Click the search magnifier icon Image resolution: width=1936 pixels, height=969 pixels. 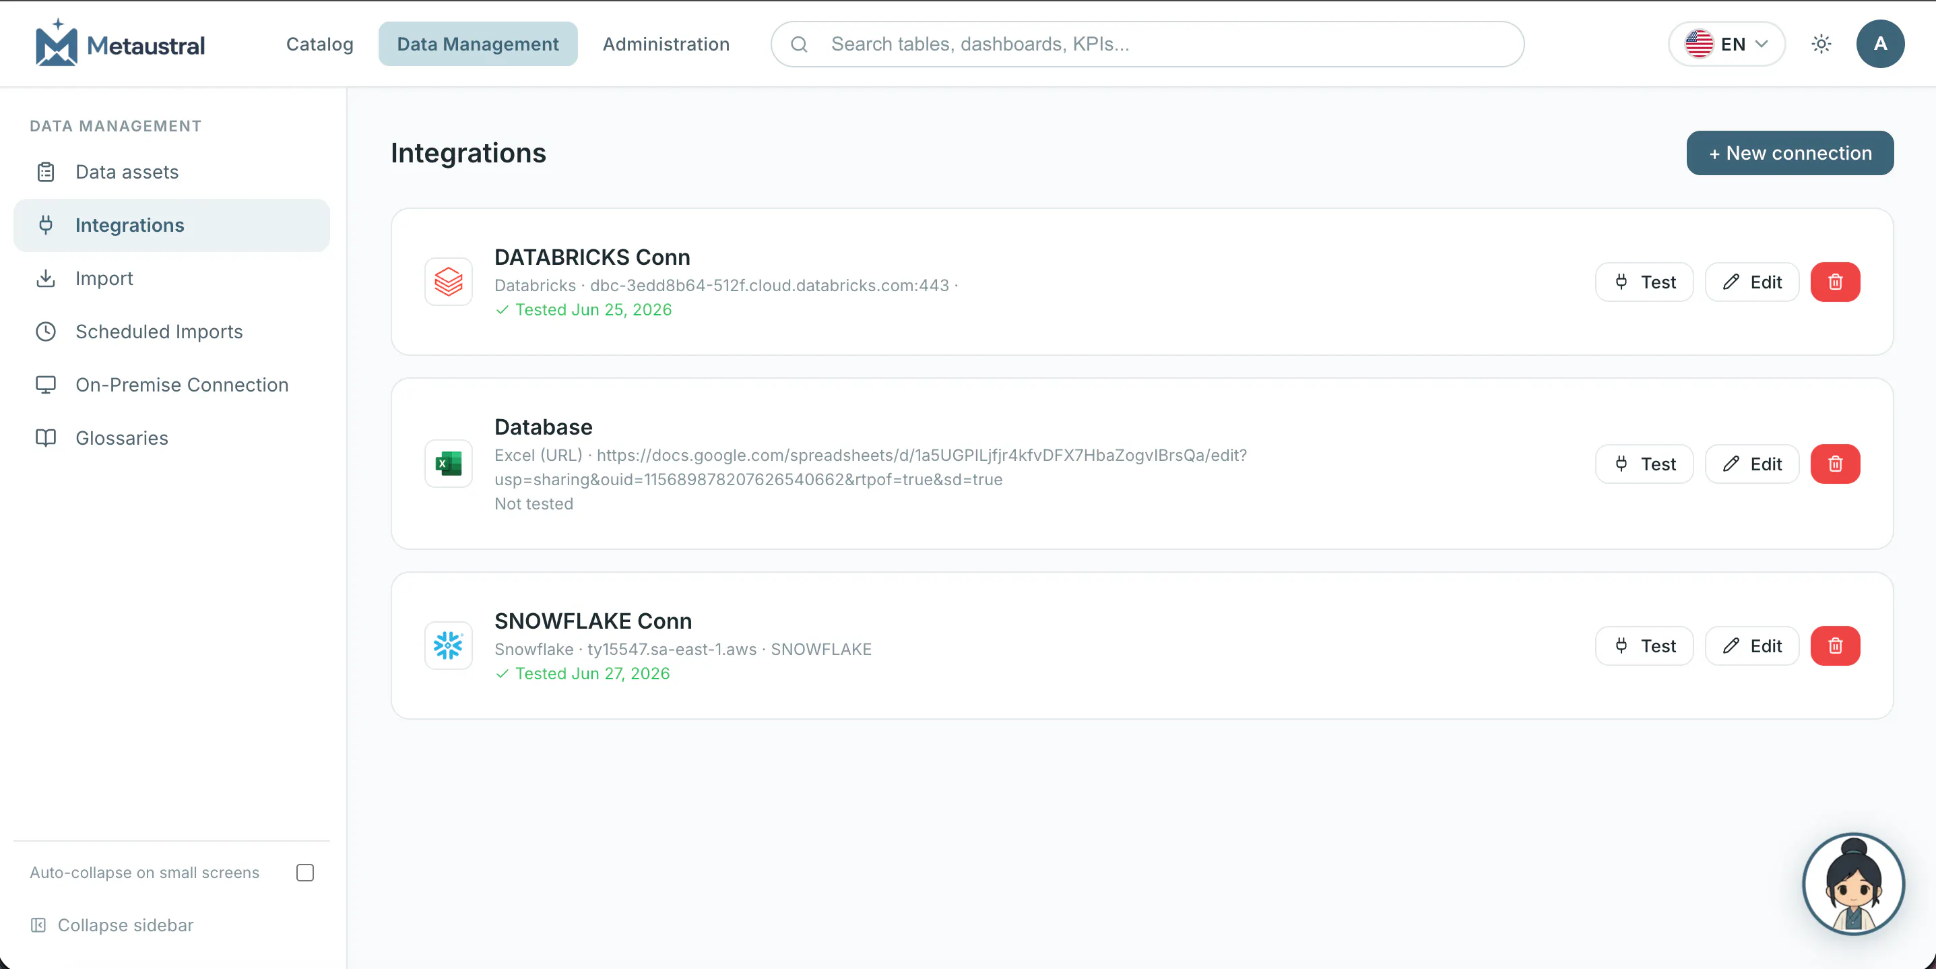pyautogui.click(x=799, y=44)
